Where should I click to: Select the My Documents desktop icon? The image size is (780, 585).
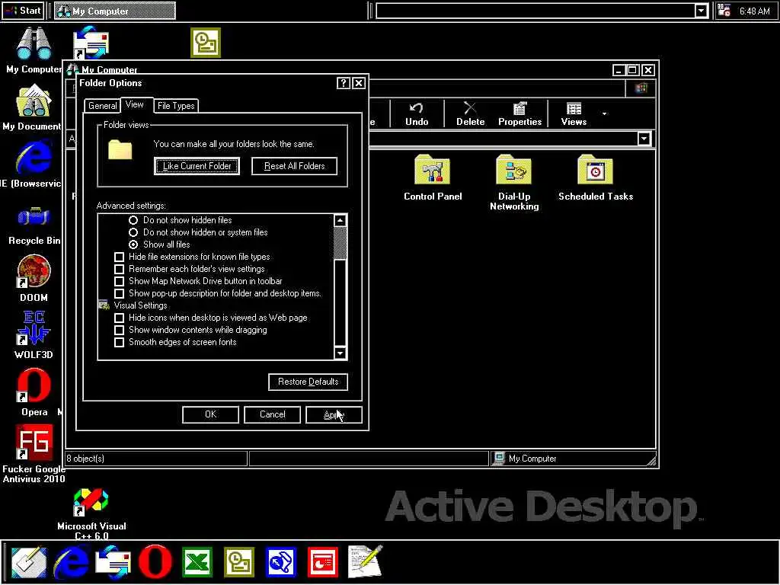coord(34,101)
